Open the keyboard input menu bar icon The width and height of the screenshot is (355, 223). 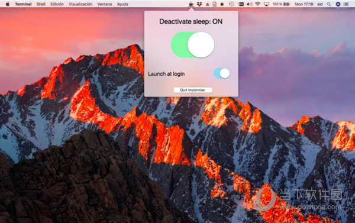click(241, 4)
